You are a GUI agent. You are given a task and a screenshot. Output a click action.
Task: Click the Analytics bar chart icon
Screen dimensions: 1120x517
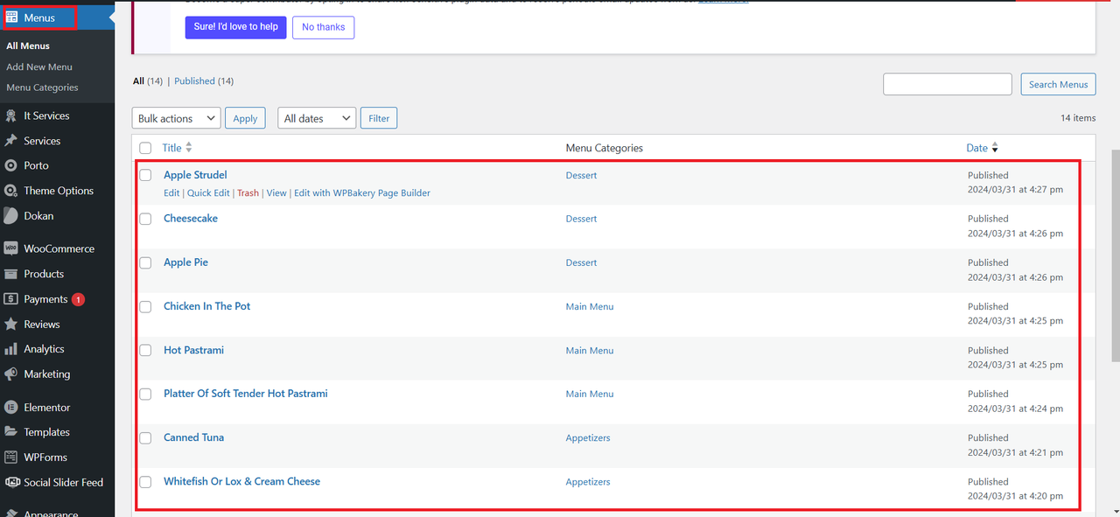coord(11,349)
